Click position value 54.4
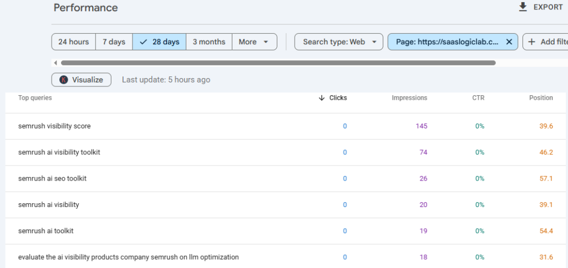The image size is (568, 268). click(x=546, y=231)
